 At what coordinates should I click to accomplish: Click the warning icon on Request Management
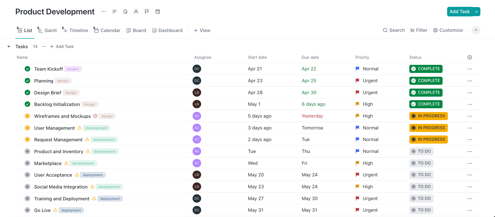[x=87, y=140]
